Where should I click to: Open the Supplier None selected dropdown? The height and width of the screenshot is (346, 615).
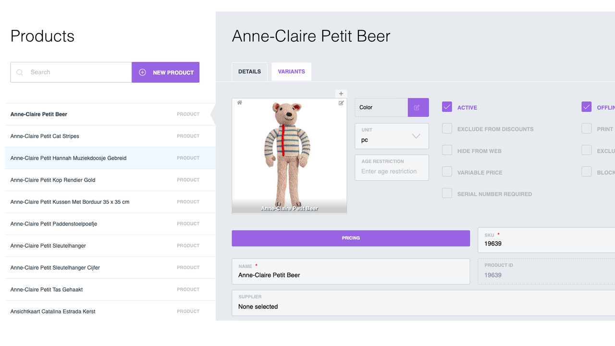pyautogui.click(x=423, y=303)
